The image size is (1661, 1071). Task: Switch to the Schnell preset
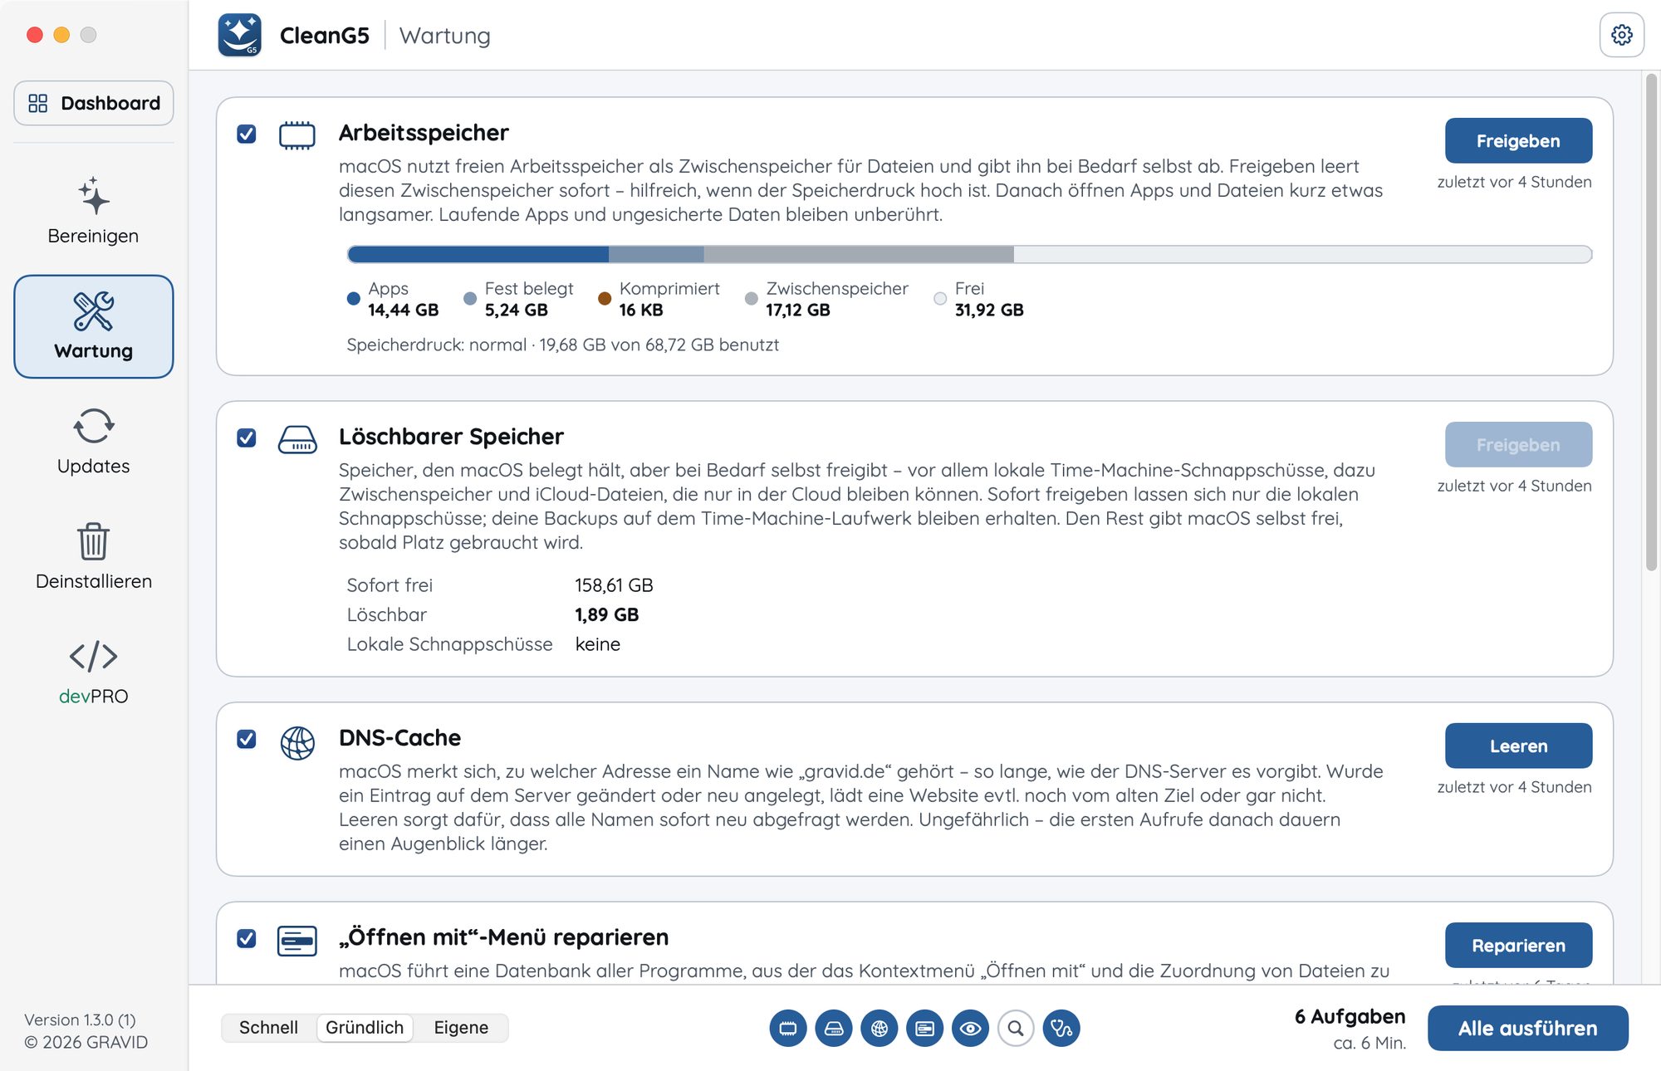click(268, 1028)
